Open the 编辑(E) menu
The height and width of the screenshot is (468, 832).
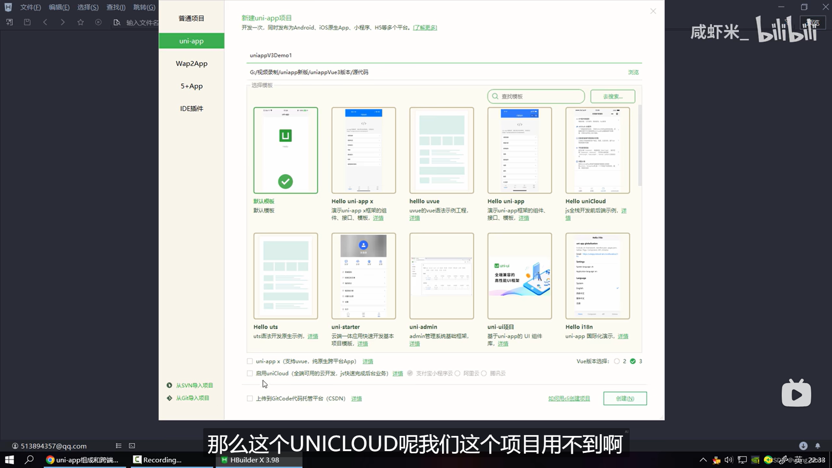[x=59, y=7]
